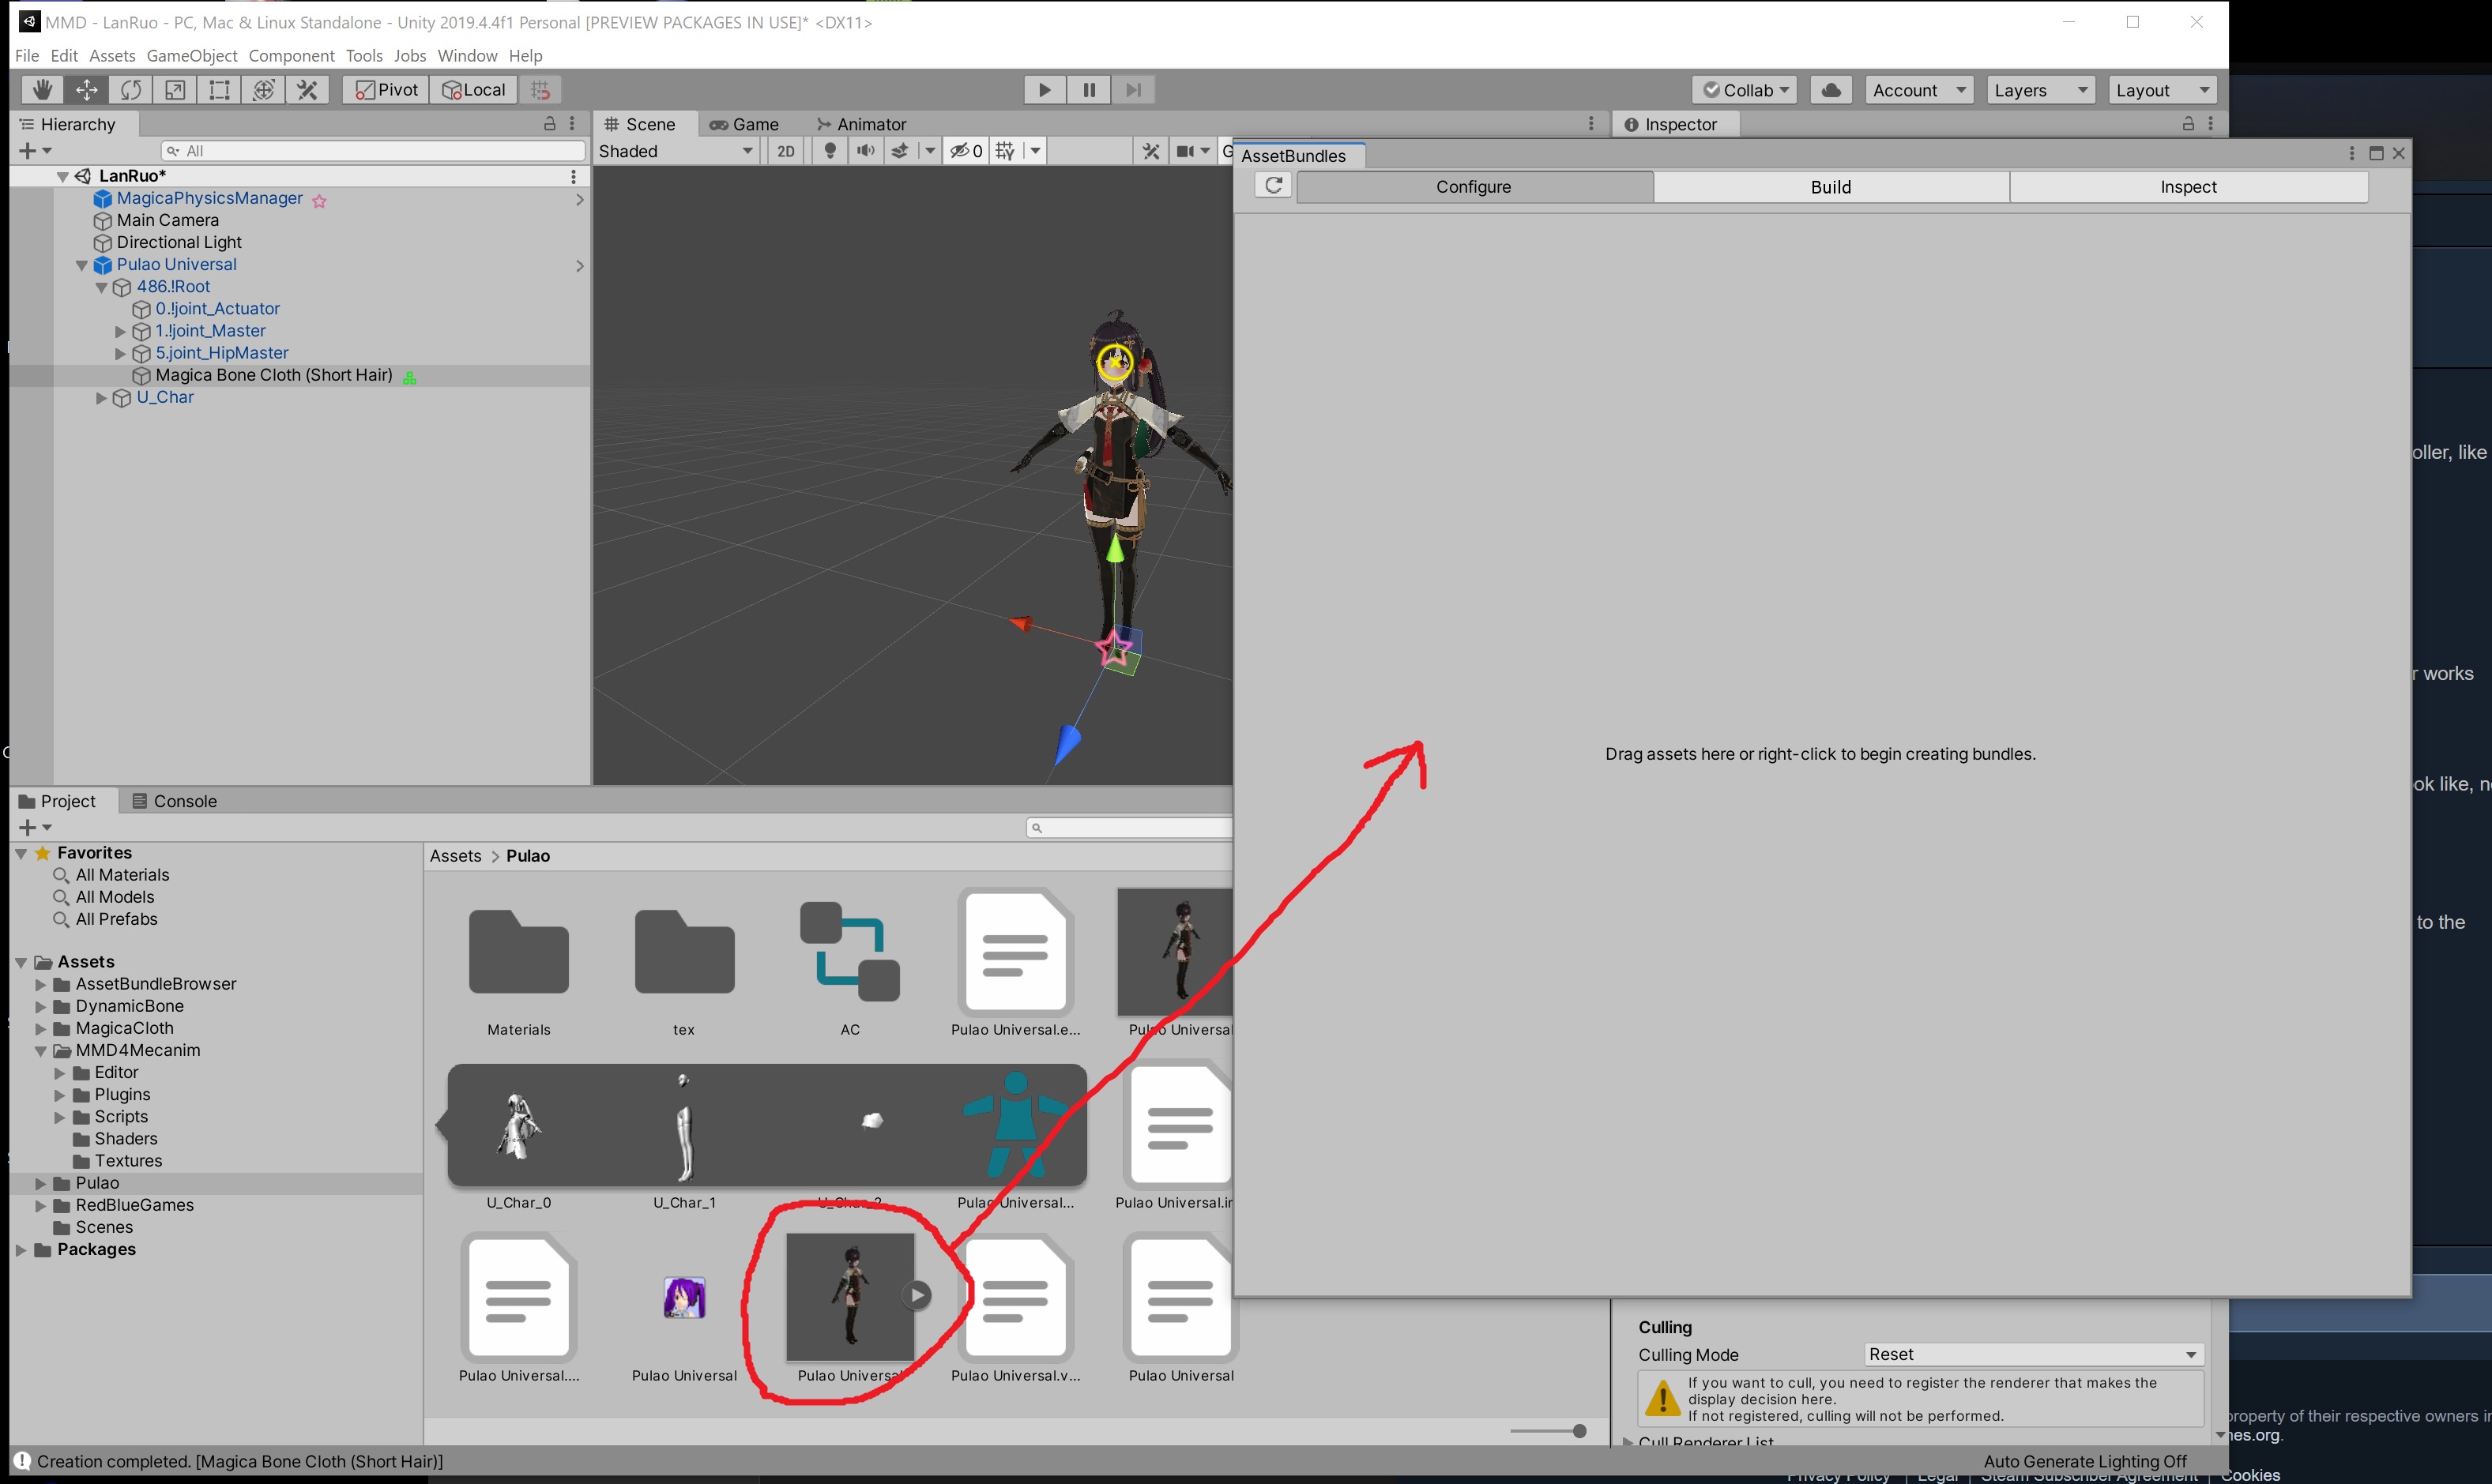
Task: Switch to the Console tab
Action: coord(175,801)
